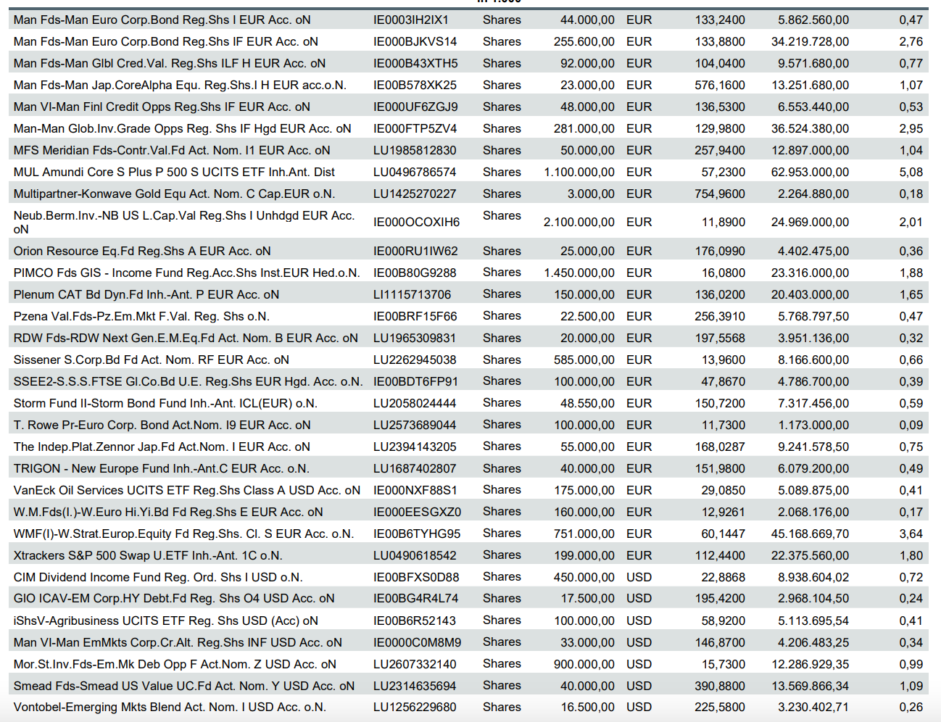Click market value 12.286.929,35
The image size is (941, 722).
tap(811, 665)
